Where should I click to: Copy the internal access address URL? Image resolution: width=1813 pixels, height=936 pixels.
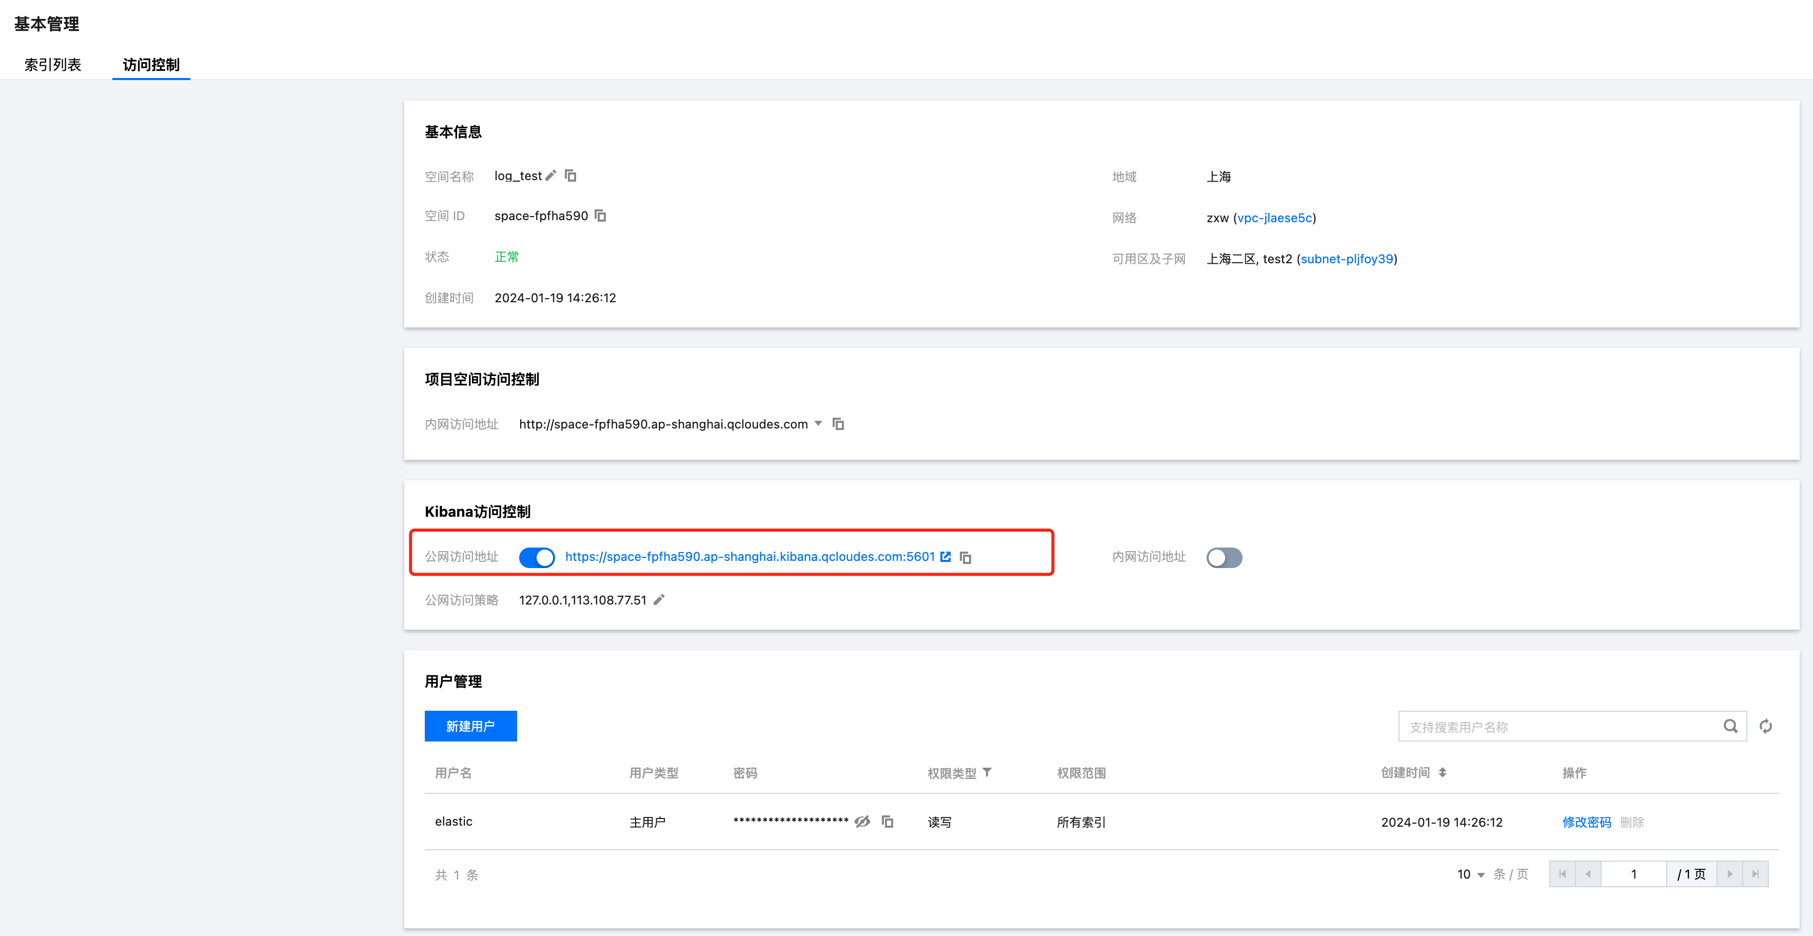click(x=838, y=424)
